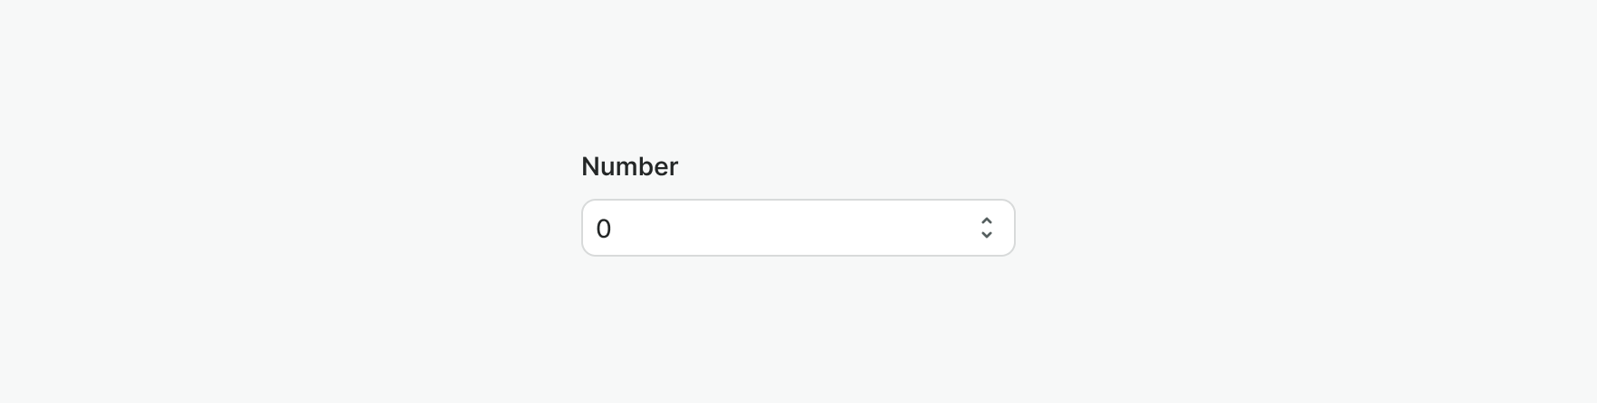
Task: Click the up chevron in the Number field
Action: point(987,220)
